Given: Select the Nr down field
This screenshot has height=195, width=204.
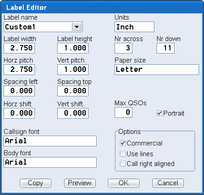Looking at the screenshot, I should click(166, 48).
